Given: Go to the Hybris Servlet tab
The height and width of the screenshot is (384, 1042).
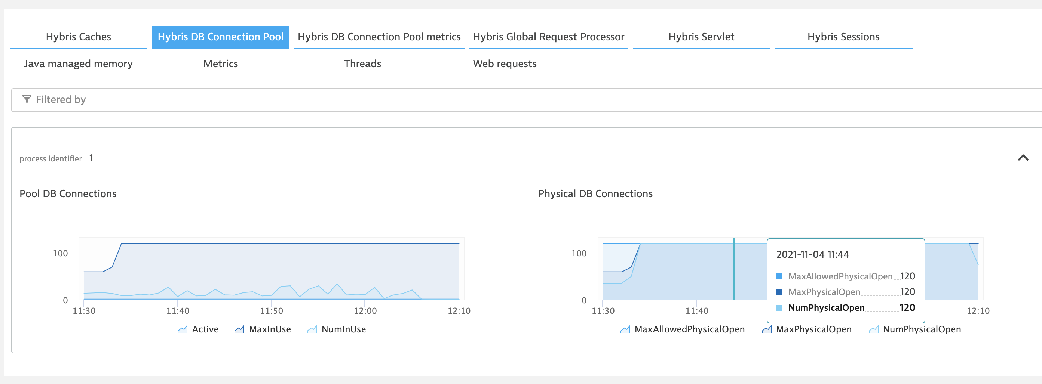Looking at the screenshot, I should tap(701, 37).
